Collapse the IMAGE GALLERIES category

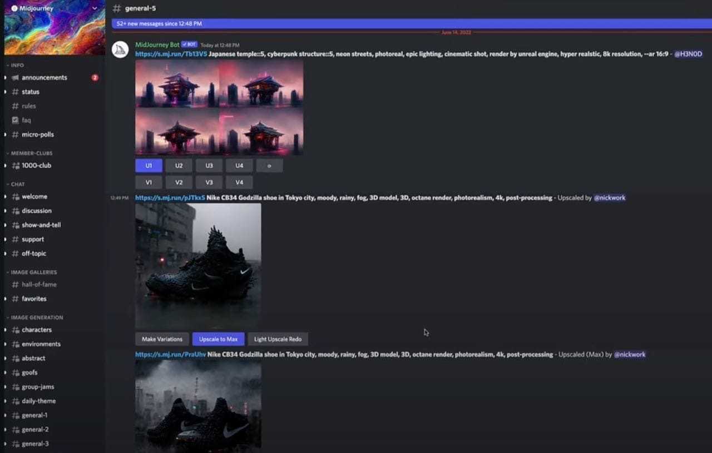31,272
